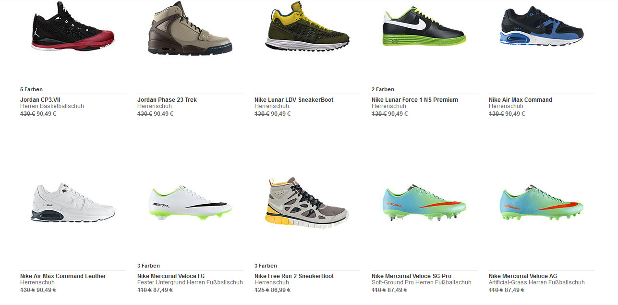This screenshot has width=618, height=305.
Task: Open the Jordan Phase 23 Trek boot image
Action: click(x=190, y=28)
